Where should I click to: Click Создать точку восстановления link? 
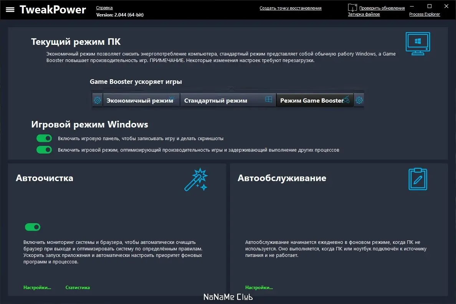291,8
